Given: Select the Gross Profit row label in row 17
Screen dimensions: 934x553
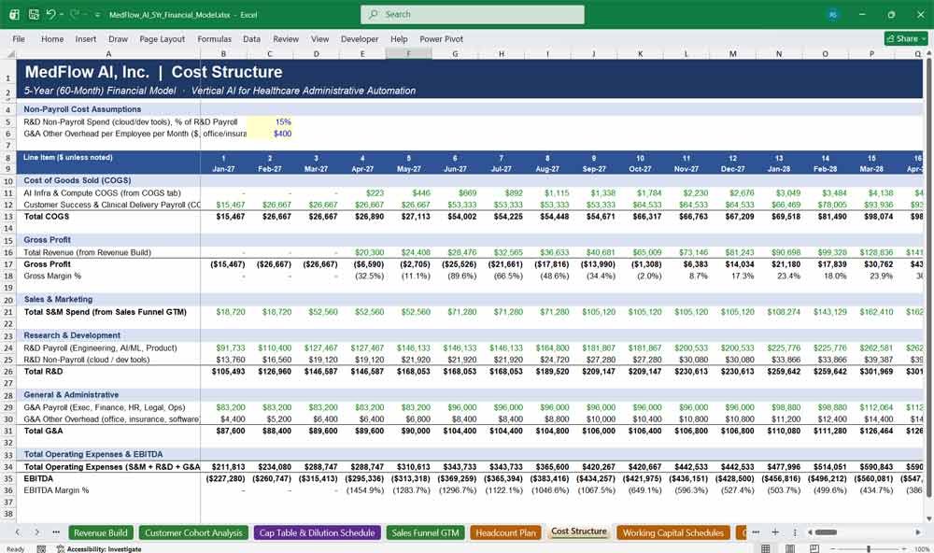Looking at the screenshot, I should click(108, 264).
